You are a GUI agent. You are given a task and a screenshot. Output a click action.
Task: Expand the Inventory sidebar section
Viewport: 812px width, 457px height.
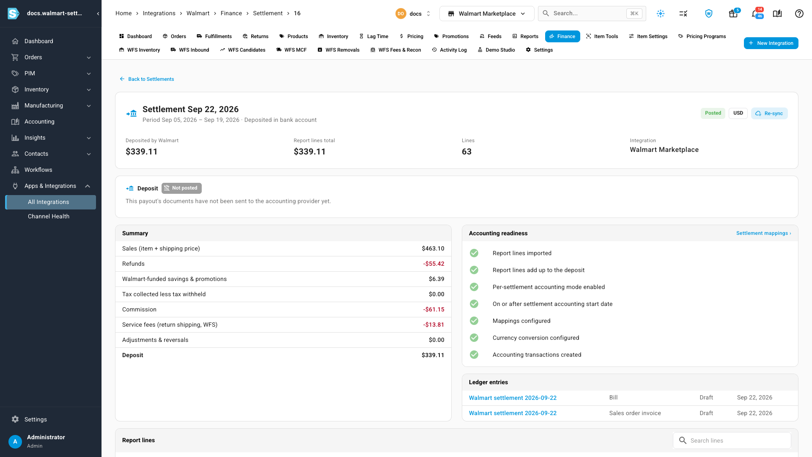click(51, 89)
